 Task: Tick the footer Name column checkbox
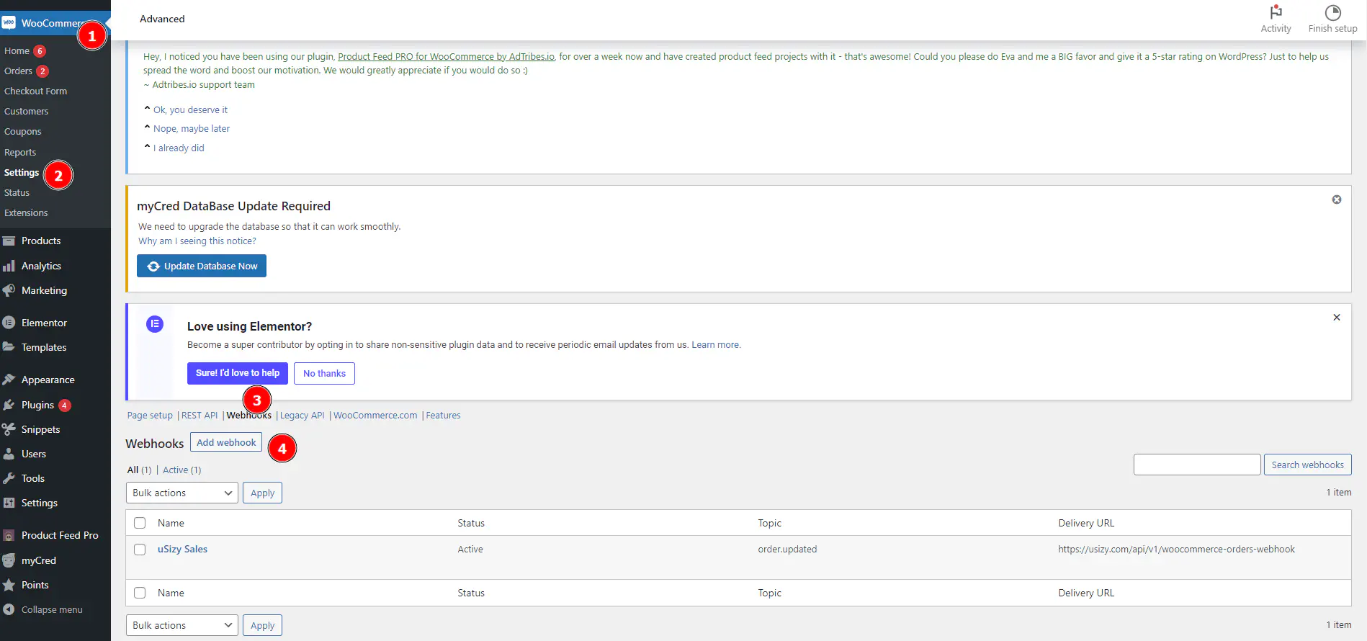[x=140, y=593]
